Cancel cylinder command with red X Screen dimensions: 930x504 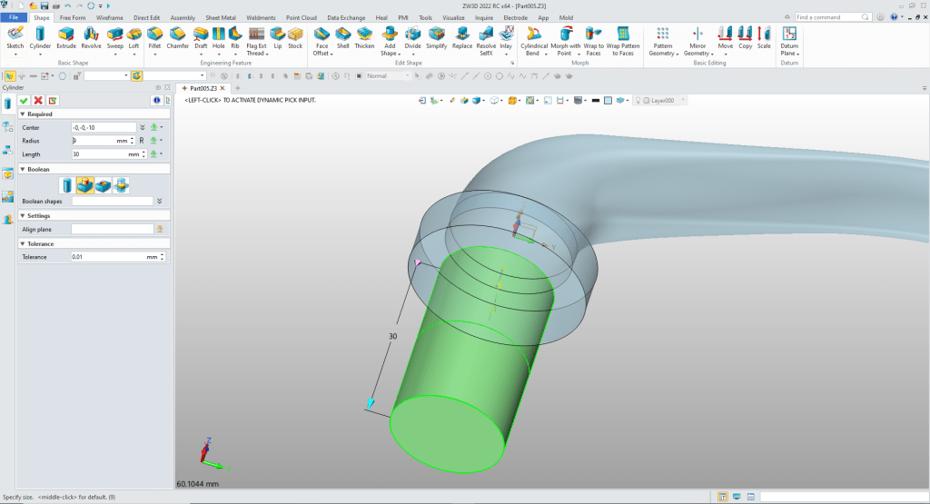(x=39, y=100)
